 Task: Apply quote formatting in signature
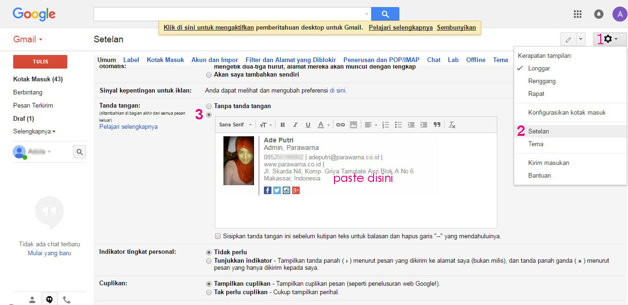437,125
